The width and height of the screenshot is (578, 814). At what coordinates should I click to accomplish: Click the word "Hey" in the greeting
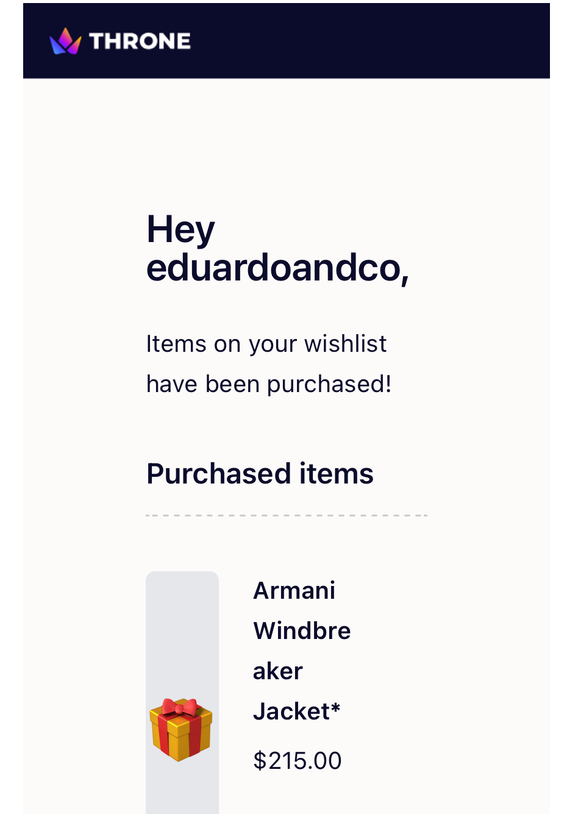pos(180,229)
